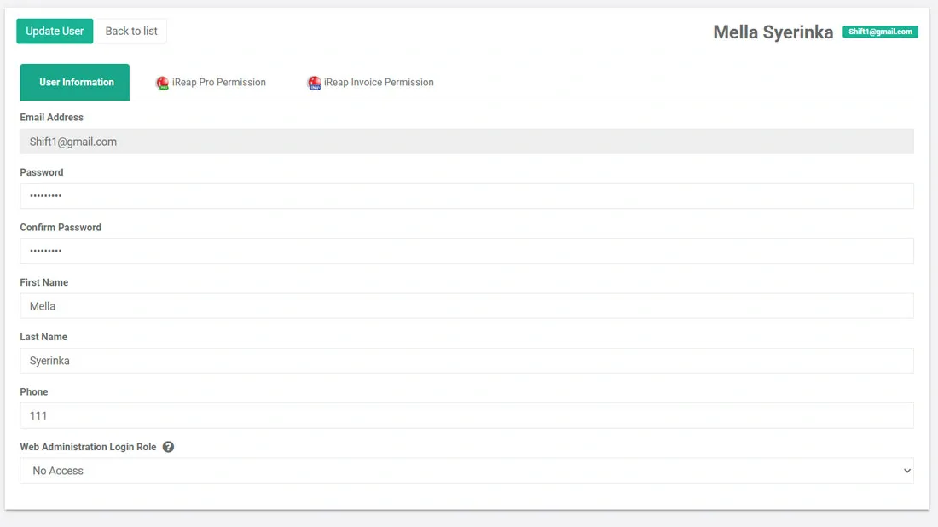The height and width of the screenshot is (527, 938).
Task: Open the Web Administration Login Role help tooltip
Action: (x=168, y=446)
